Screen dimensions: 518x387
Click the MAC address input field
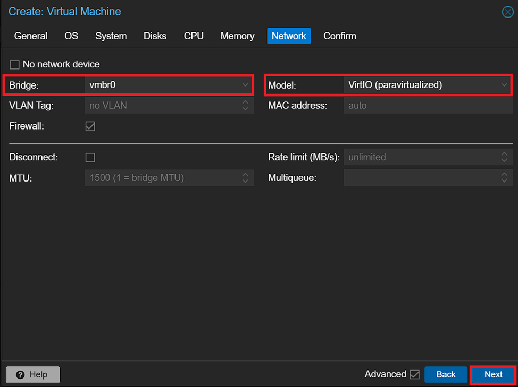(x=428, y=106)
